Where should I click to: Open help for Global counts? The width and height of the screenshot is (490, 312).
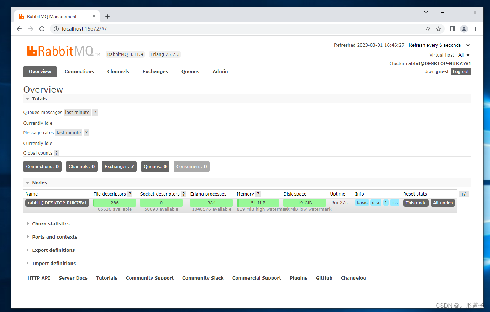[x=56, y=153]
